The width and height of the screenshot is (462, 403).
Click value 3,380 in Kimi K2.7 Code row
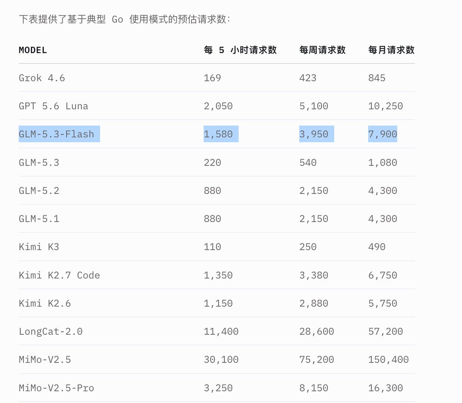[313, 275]
